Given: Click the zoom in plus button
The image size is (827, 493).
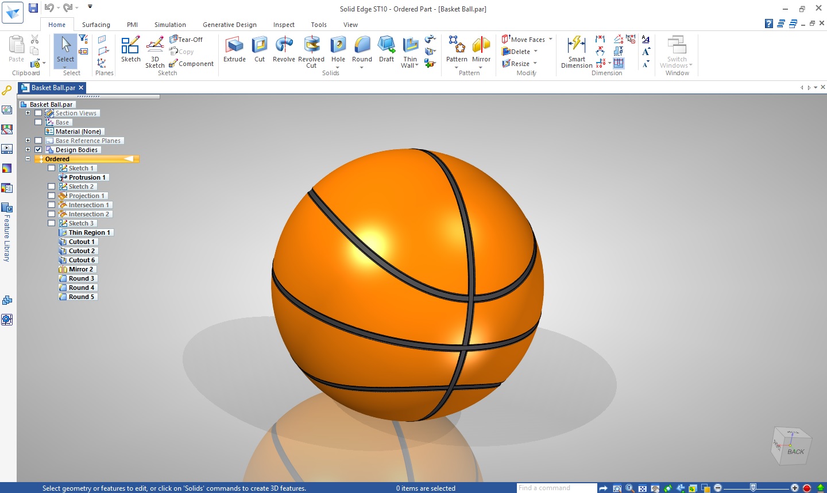Looking at the screenshot, I should tap(795, 488).
